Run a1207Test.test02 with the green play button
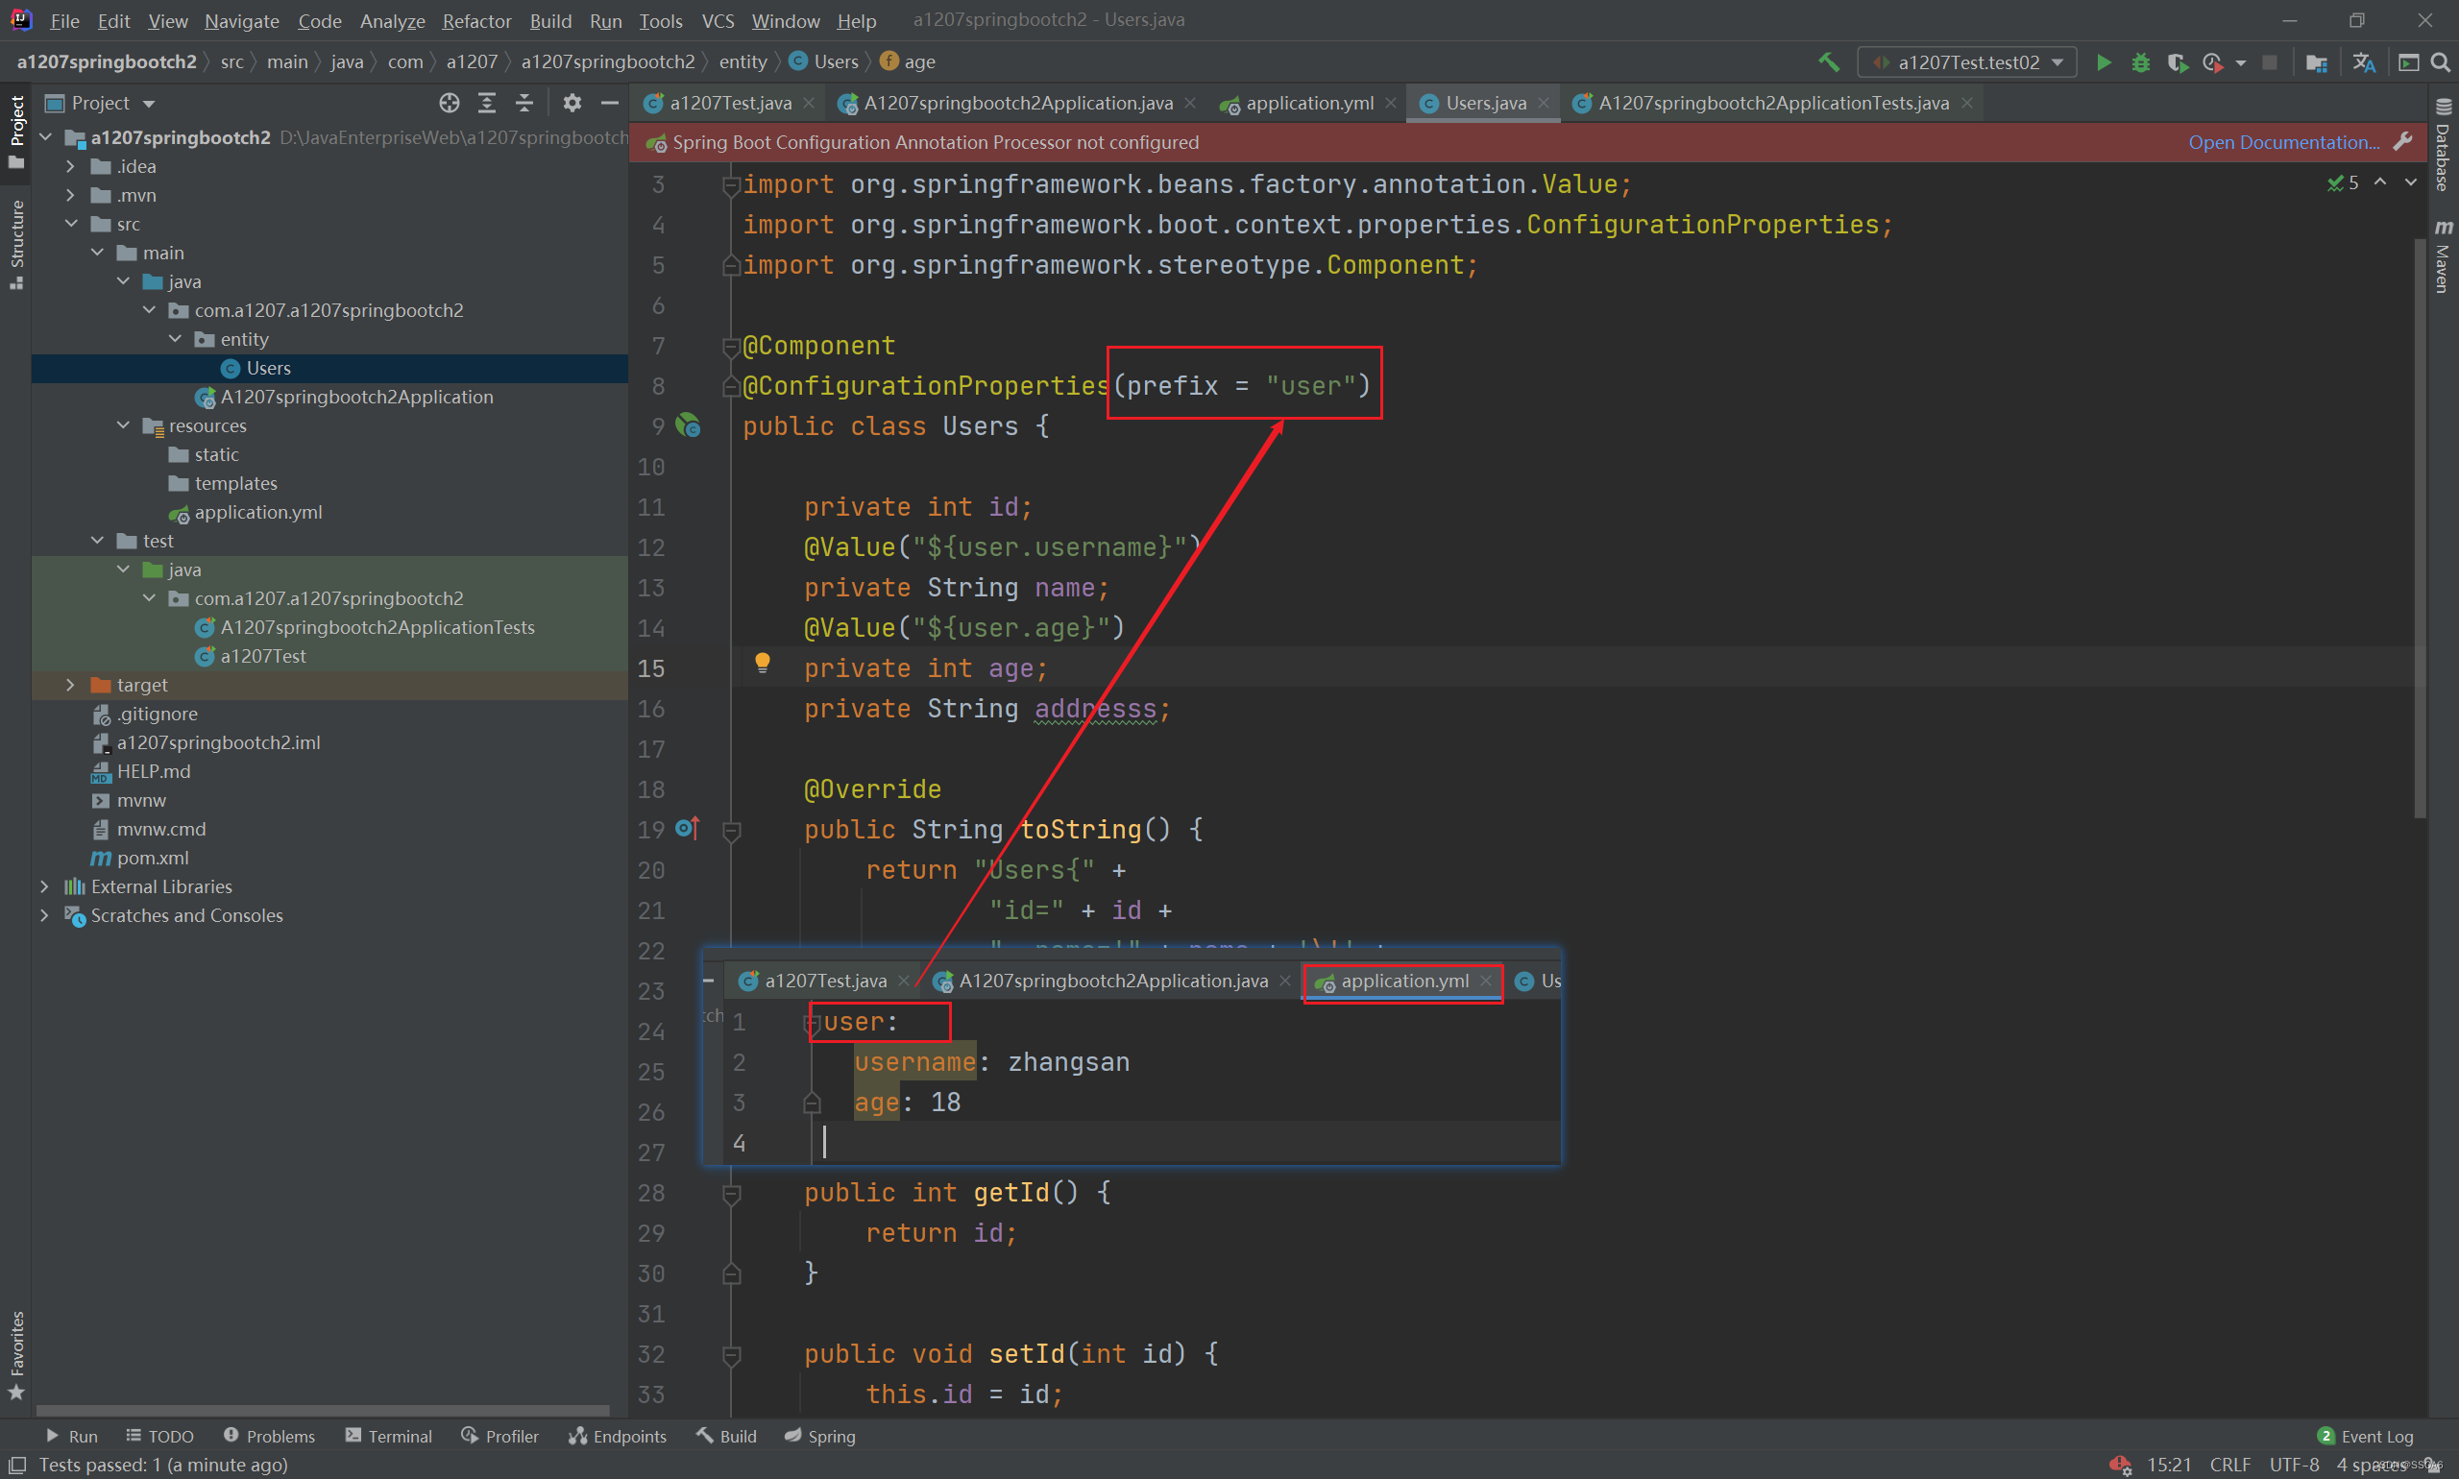Image resolution: width=2459 pixels, height=1479 pixels. 2105,61
